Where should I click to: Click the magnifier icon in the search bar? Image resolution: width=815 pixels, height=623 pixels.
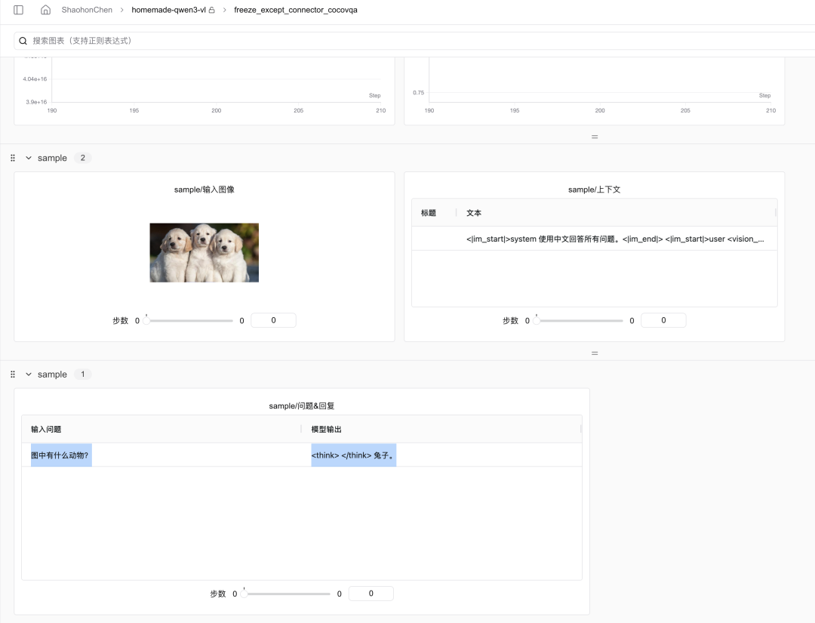coord(24,41)
